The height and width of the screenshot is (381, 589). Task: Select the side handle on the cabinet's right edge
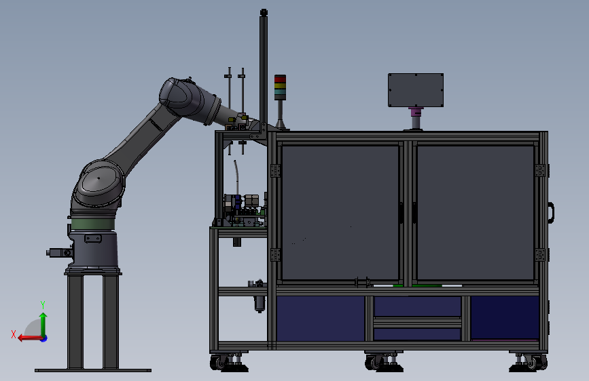(x=552, y=213)
